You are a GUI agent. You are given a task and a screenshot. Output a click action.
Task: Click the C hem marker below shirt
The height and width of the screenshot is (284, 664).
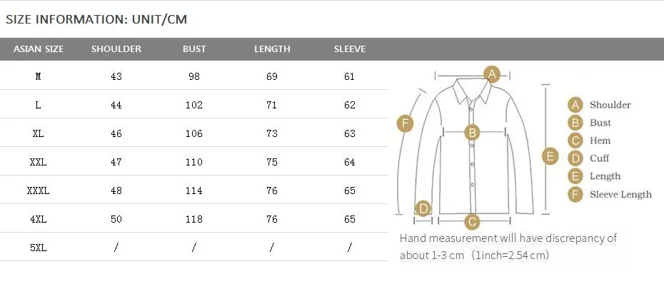coord(472,222)
